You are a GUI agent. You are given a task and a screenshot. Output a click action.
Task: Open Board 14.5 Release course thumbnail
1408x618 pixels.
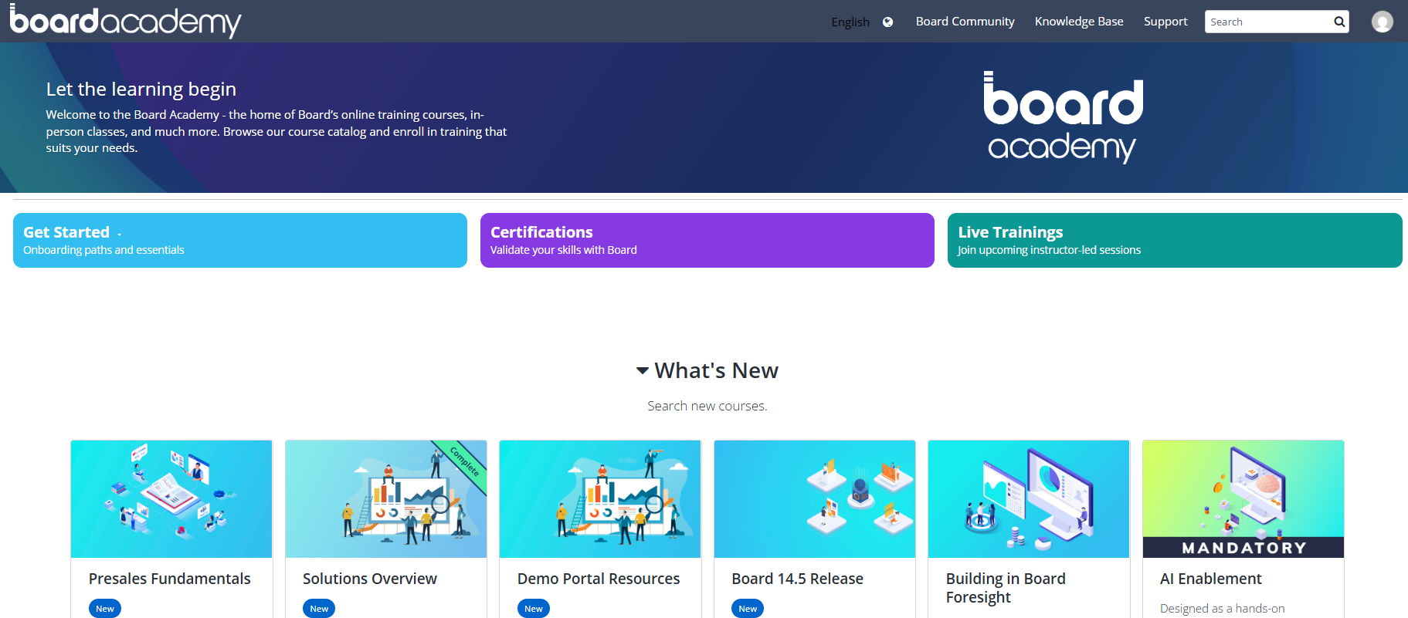(815, 499)
